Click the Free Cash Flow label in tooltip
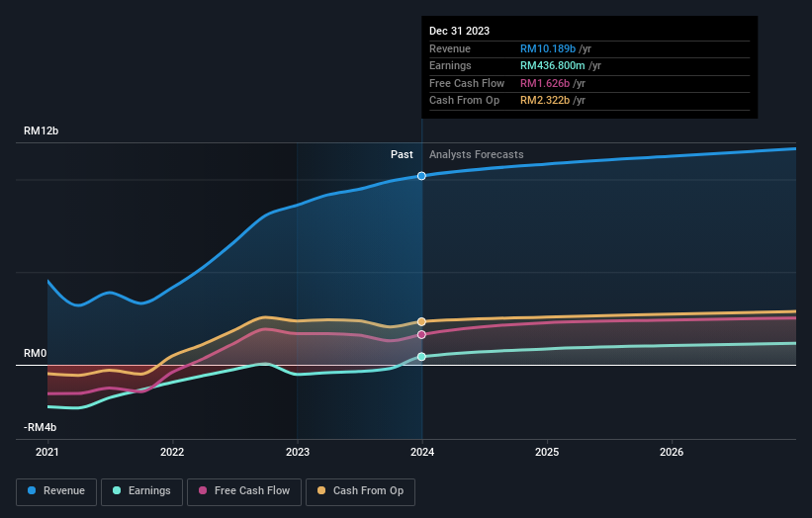This screenshot has height=518, width=812. pos(467,83)
